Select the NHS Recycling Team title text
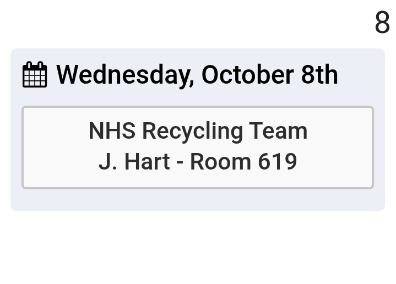396x284 pixels. click(x=198, y=131)
